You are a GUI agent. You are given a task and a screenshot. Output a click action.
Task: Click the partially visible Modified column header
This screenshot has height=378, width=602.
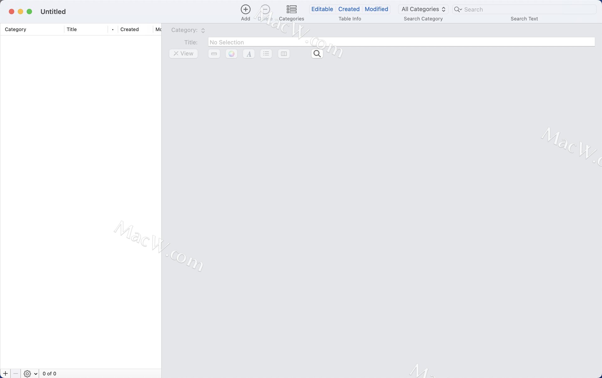coord(157,29)
